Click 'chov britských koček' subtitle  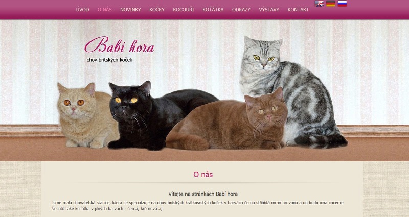pos(109,60)
